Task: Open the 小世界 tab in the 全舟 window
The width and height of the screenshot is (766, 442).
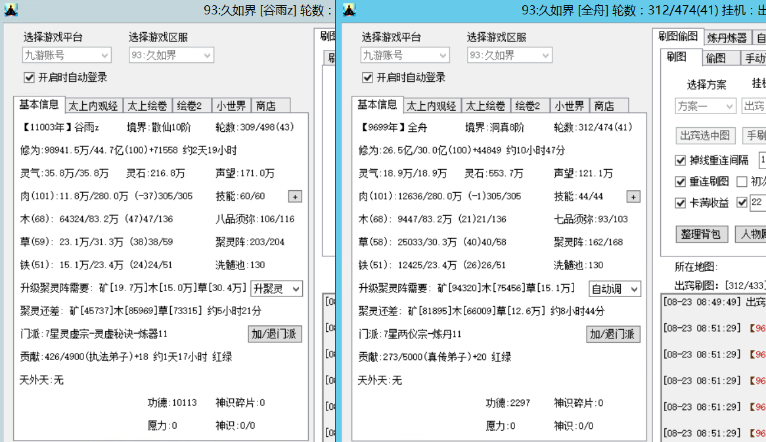Action: (x=570, y=106)
